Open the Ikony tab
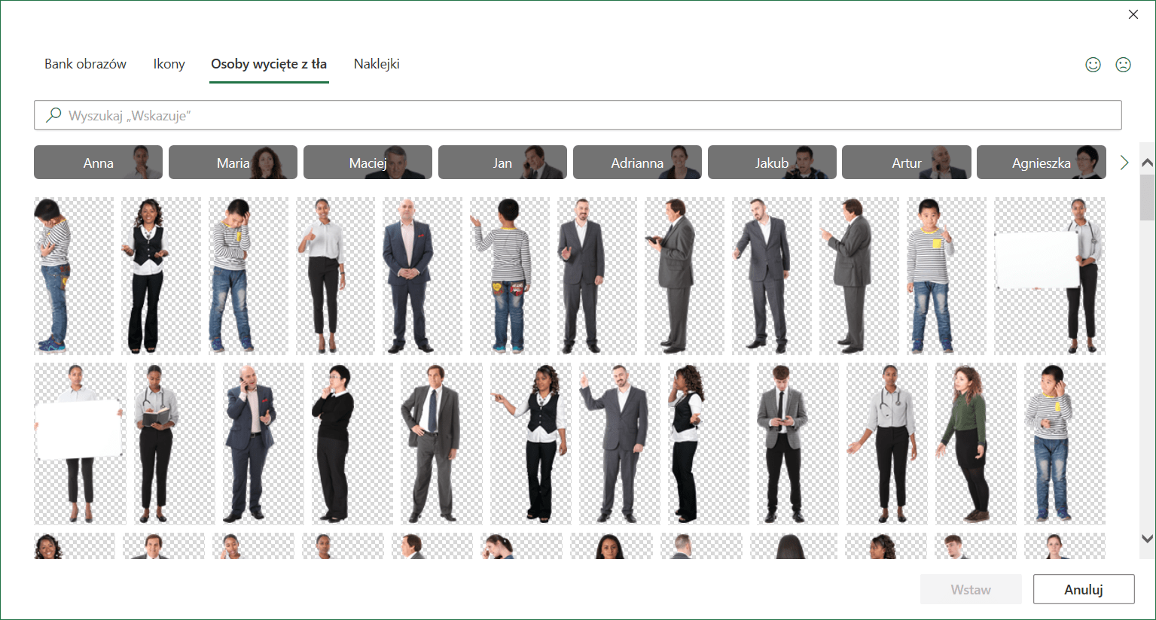 (x=169, y=64)
